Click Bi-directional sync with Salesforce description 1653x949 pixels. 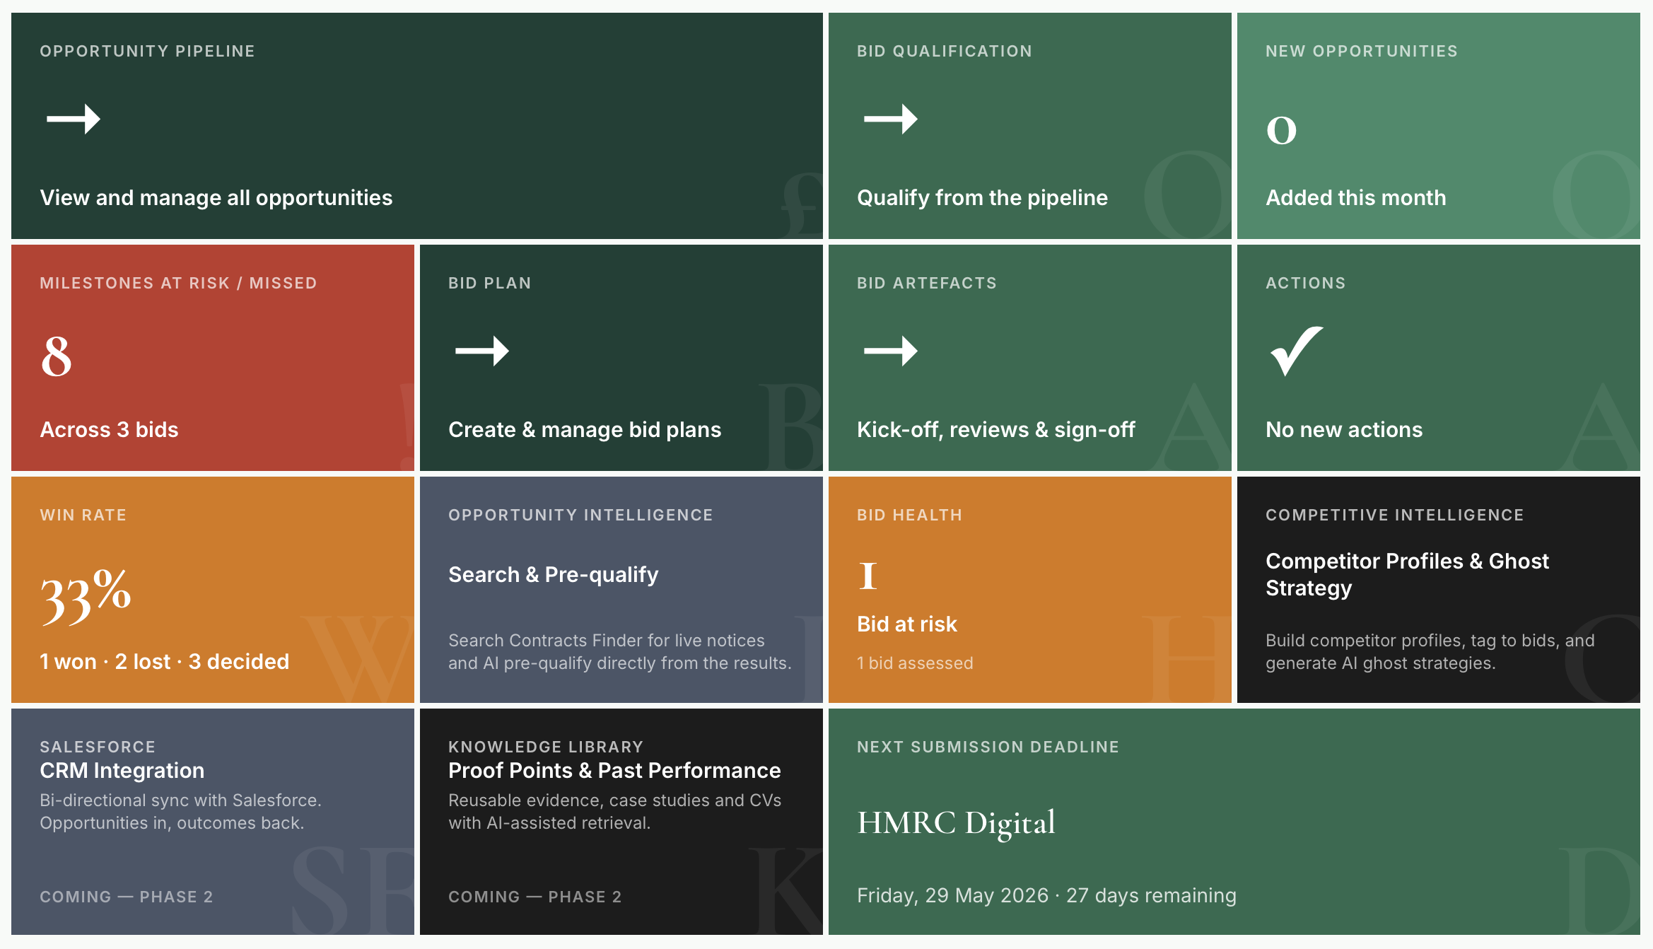(x=181, y=811)
